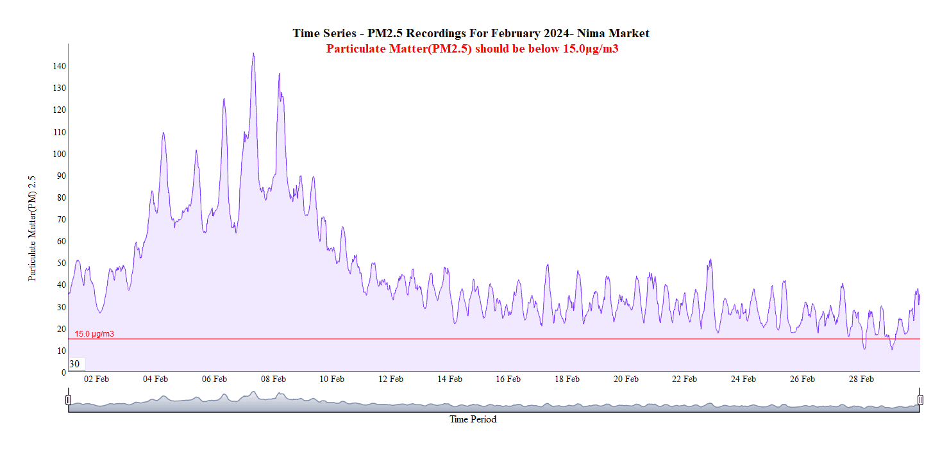Click the 140 y-axis tick label
Image resolution: width=949 pixels, height=450 pixels.
60,66
